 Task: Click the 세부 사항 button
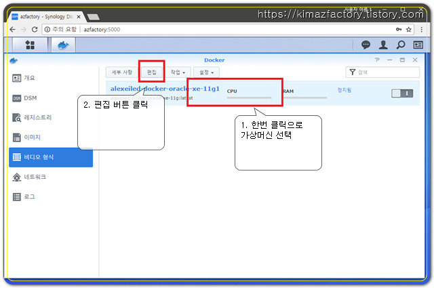(122, 73)
